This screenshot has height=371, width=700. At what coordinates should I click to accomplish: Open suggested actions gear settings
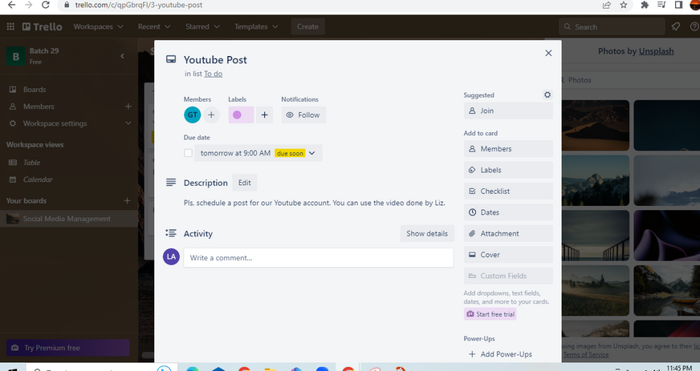[547, 95]
